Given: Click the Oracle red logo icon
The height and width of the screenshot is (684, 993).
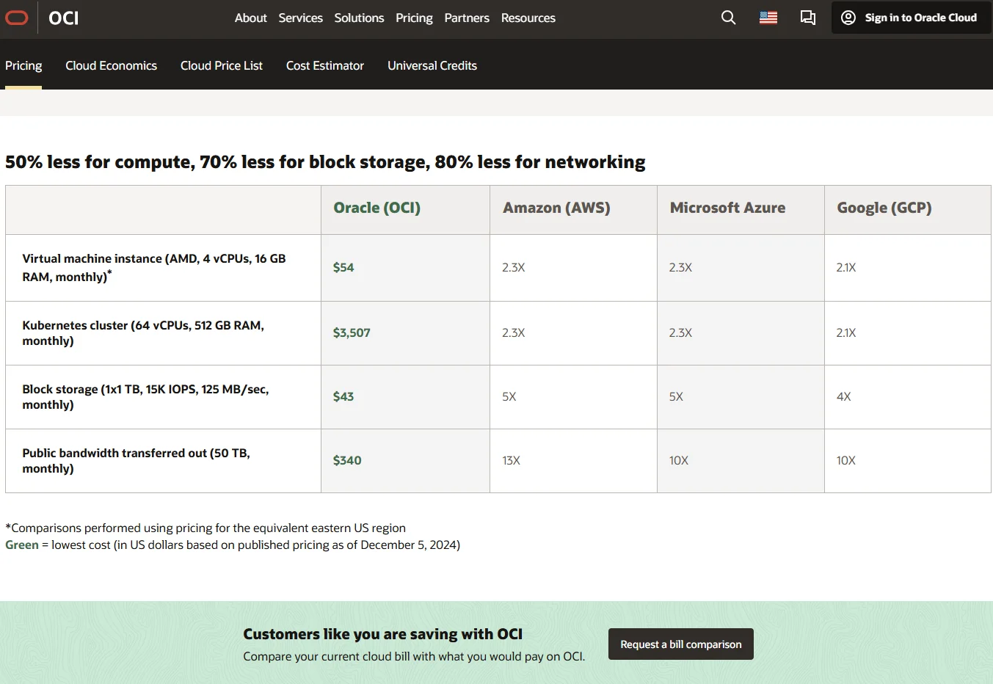Looking at the screenshot, I should pyautogui.click(x=15, y=18).
